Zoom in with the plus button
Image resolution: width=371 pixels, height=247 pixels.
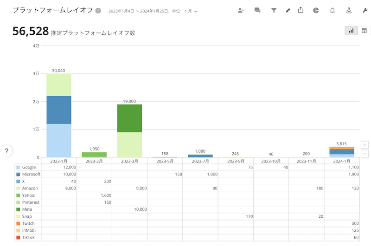365,145
